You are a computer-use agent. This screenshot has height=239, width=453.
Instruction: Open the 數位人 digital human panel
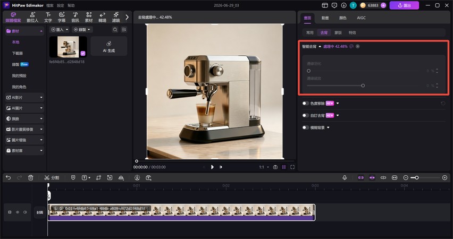pos(32,18)
